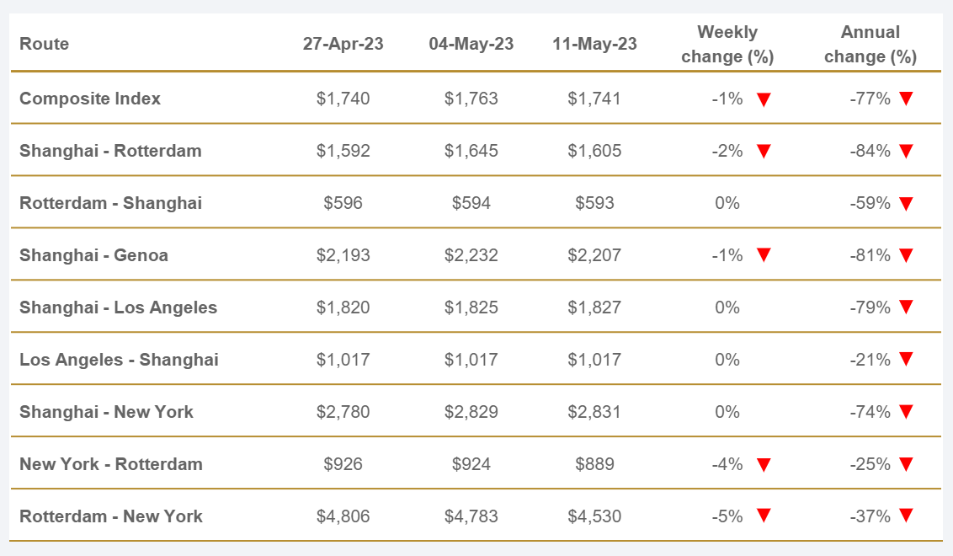Click red down arrow beside -59% annual change
Image resolution: width=953 pixels, height=556 pixels.
coord(906,204)
